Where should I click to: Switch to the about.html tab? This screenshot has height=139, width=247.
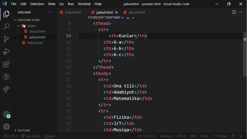pyautogui.click(x=136, y=12)
